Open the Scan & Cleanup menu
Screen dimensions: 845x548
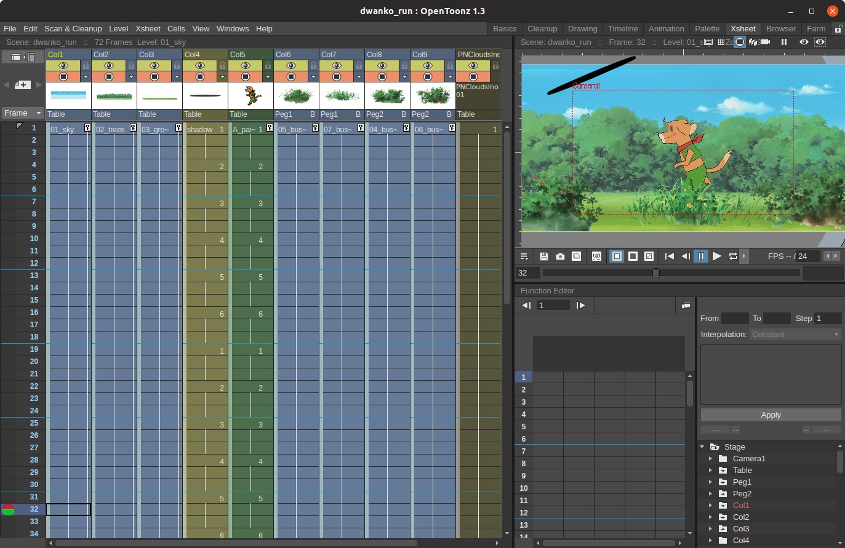[x=73, y=29]
